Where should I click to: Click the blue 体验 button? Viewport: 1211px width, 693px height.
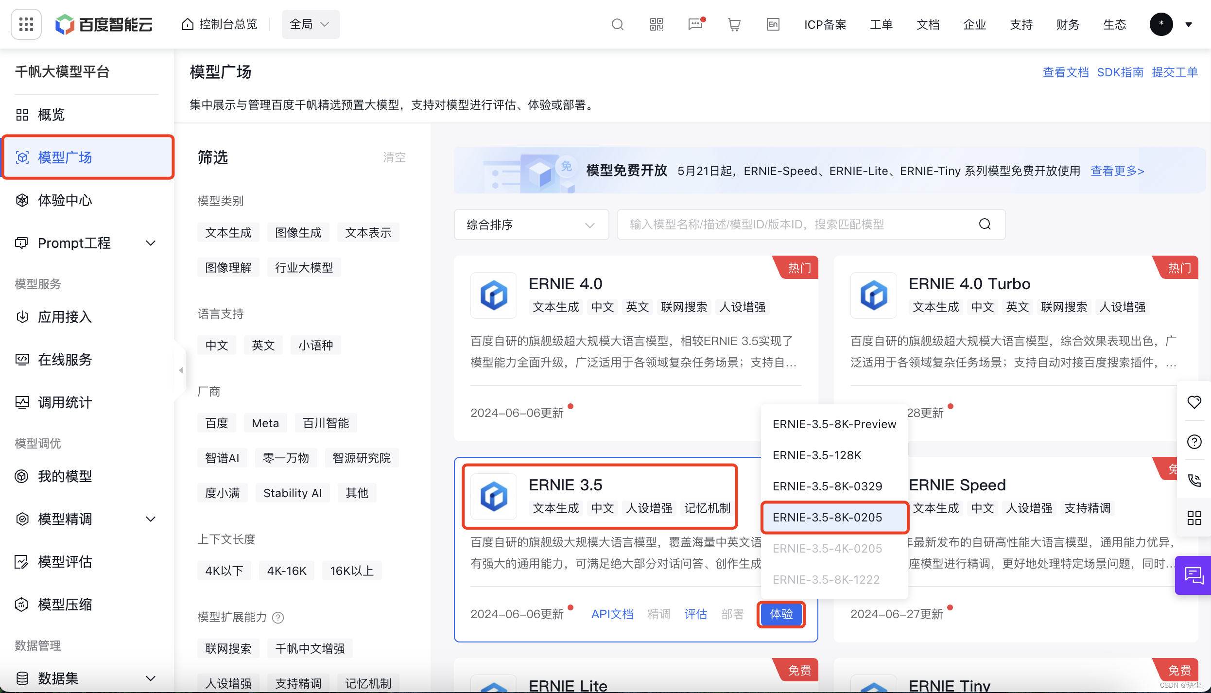pyautogui.click(x=781, y=614)
